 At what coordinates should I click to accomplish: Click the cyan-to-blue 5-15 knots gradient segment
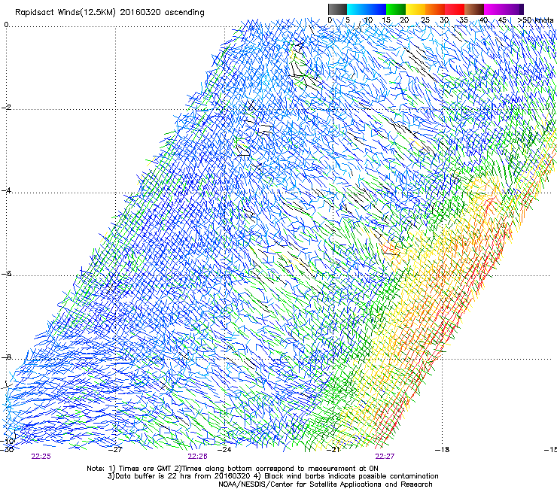click(x=367, y=9)
